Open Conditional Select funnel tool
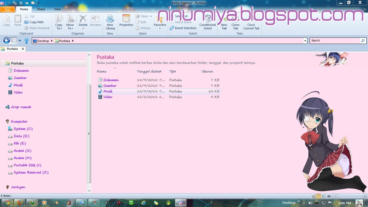 [207, 22]
